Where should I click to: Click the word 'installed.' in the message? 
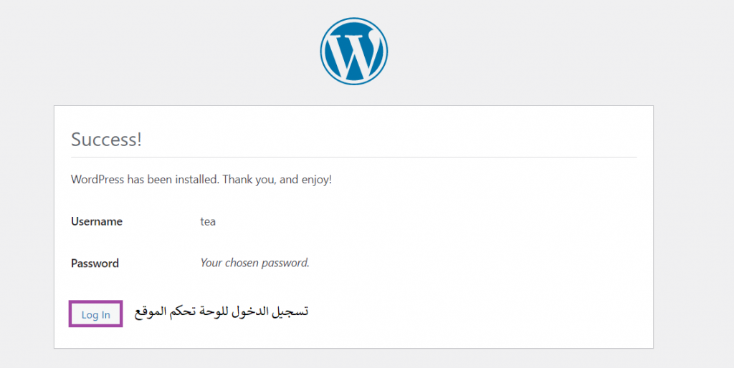(197, 180)
